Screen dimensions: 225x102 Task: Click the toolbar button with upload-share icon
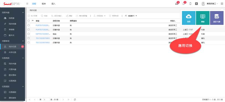[82, 16]
